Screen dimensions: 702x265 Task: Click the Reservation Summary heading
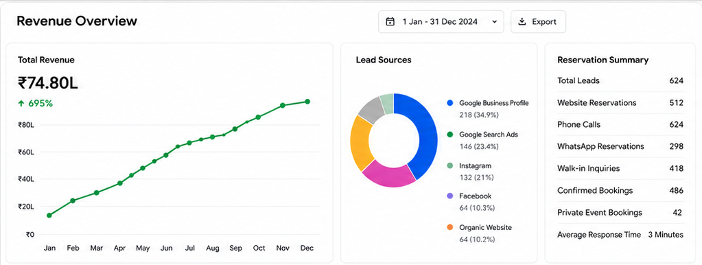[x=602, y=60]
